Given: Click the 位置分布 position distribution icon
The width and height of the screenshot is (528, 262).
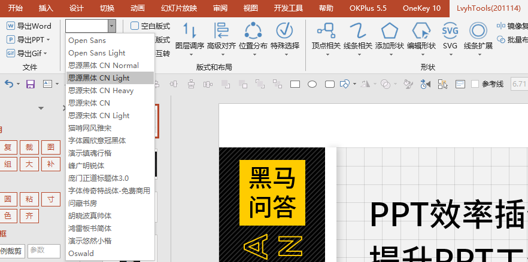Looking at the screenshot, I should [x=253, y=31].
